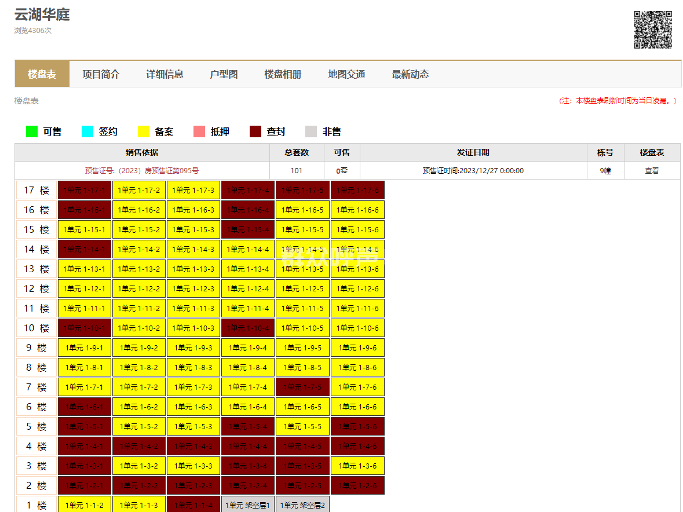Screen dimensions: 683x512
Task: Select unit 1单元 1-17-2
Action: coord(139,191)
